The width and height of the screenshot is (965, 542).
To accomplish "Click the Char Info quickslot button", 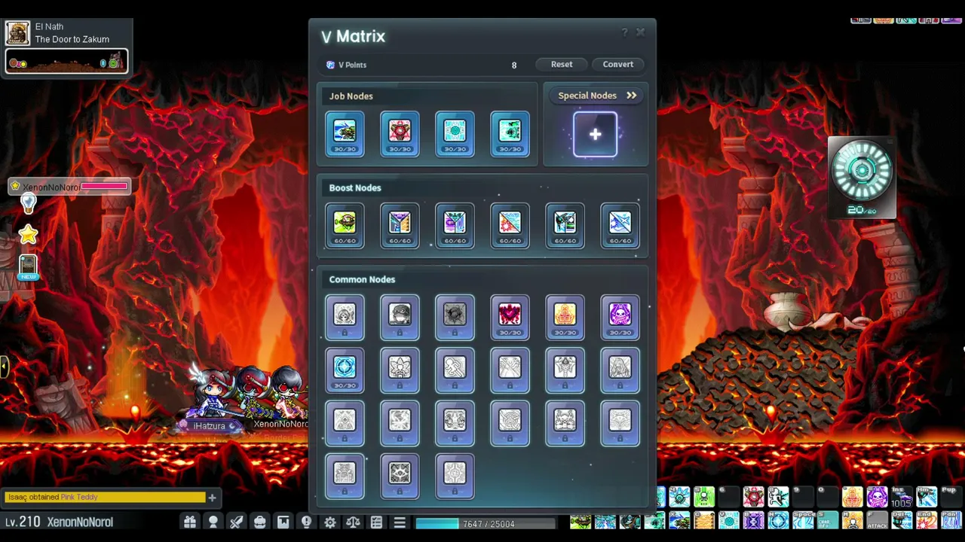I will tap(828, 521).
